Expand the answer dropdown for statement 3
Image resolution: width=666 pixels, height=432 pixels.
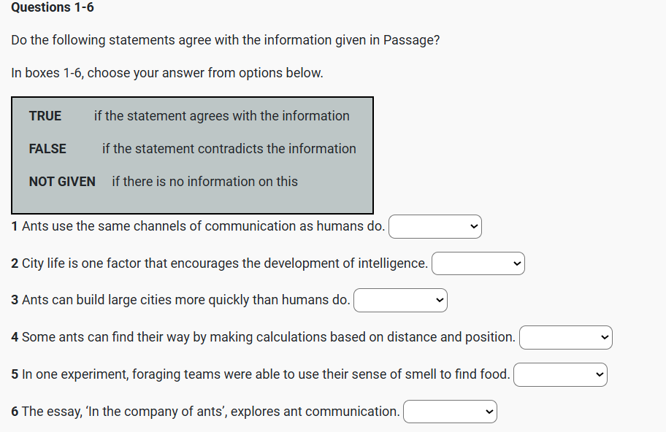400,301
